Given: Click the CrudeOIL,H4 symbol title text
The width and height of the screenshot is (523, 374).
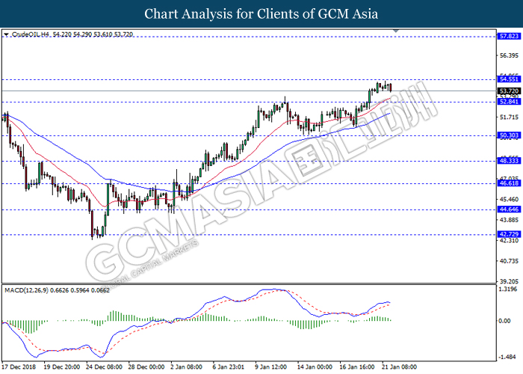Looking at the screenshot, I should (31, 34).
